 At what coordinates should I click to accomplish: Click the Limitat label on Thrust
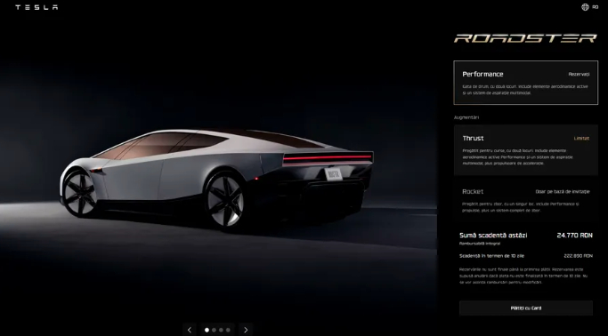(581, 138)
